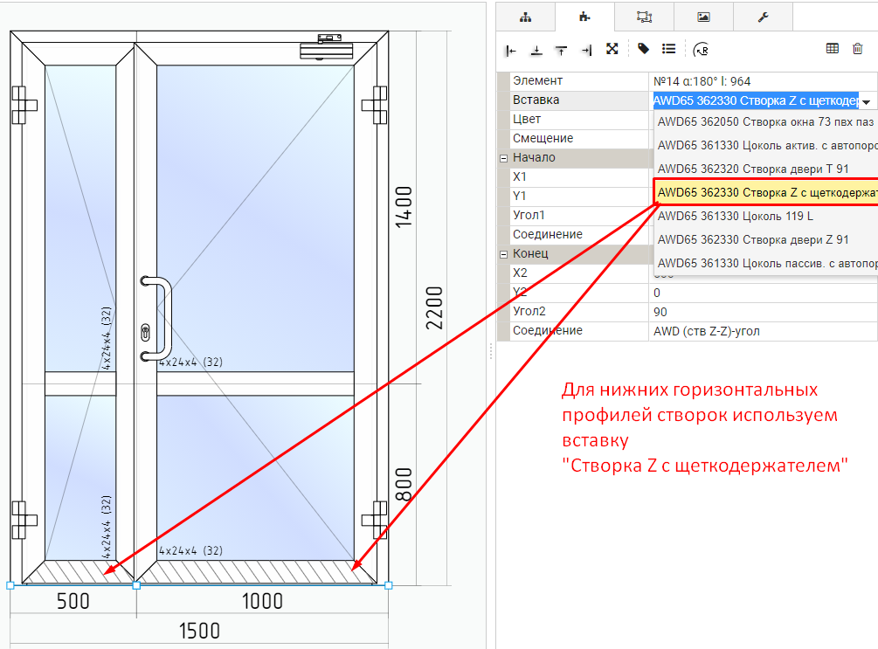Click the bulleted list icon
The width and height of the screenshot is (878, 649).
coord(668,49)
